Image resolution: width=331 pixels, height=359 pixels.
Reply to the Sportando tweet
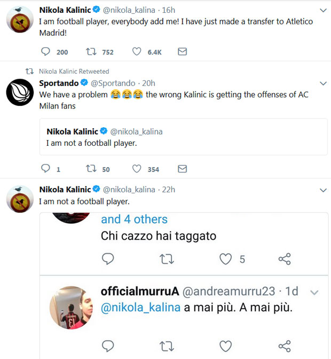pos(46,169)
